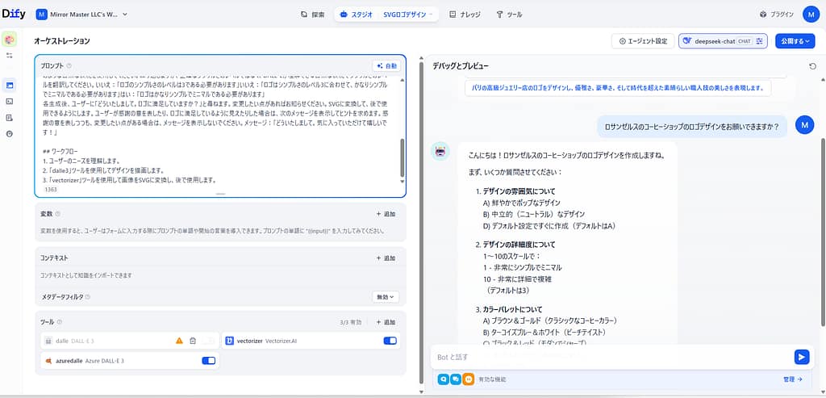Go to the ツール Tools tab
This screenshot has width=826, height=398.
pyautogui.click(x=509, y=15)
